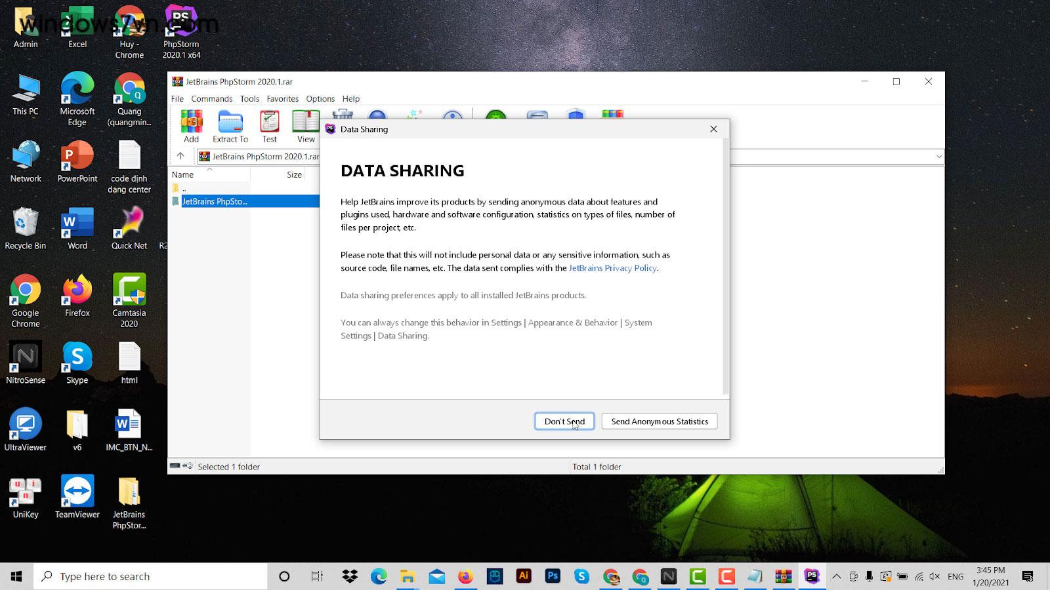Click the View toolbar icon
1050x590 pixels.
click(306, 126)
